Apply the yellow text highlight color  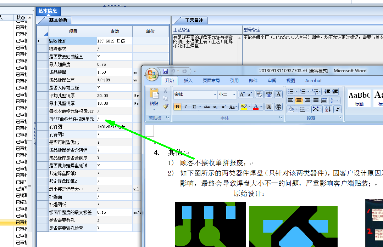click(x=244, y=107)
